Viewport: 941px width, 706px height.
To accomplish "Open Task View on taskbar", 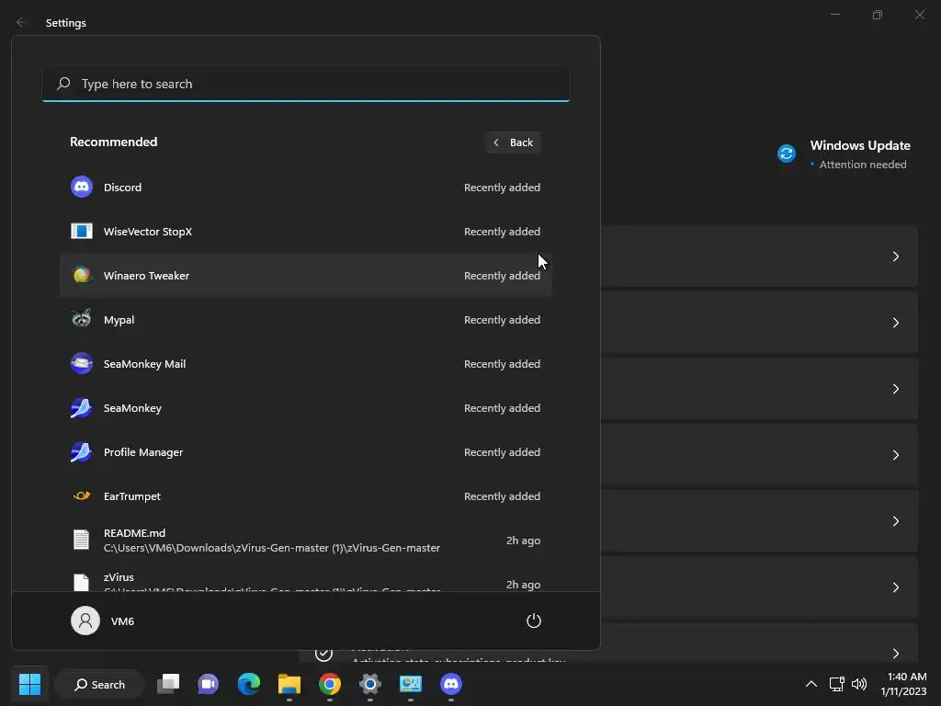I will [x=168, y=684].
